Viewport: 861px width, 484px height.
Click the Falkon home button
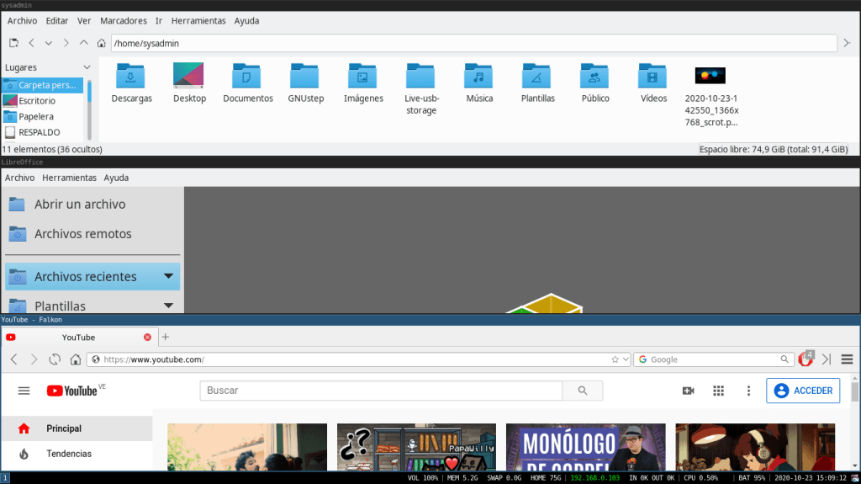(76, 359)
